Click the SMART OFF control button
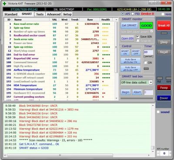The width and height of the screenshot is (174, 160). click(136, 52)
